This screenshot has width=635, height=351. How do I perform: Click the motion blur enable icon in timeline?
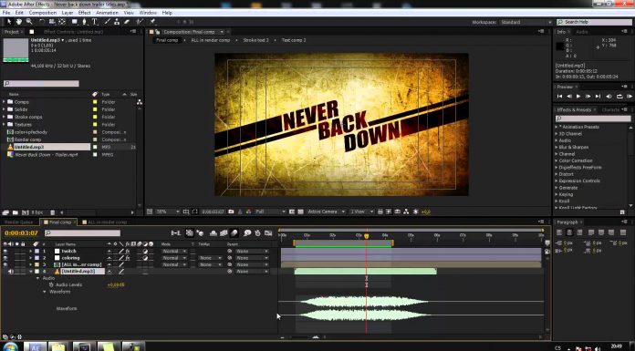[234, 232]
